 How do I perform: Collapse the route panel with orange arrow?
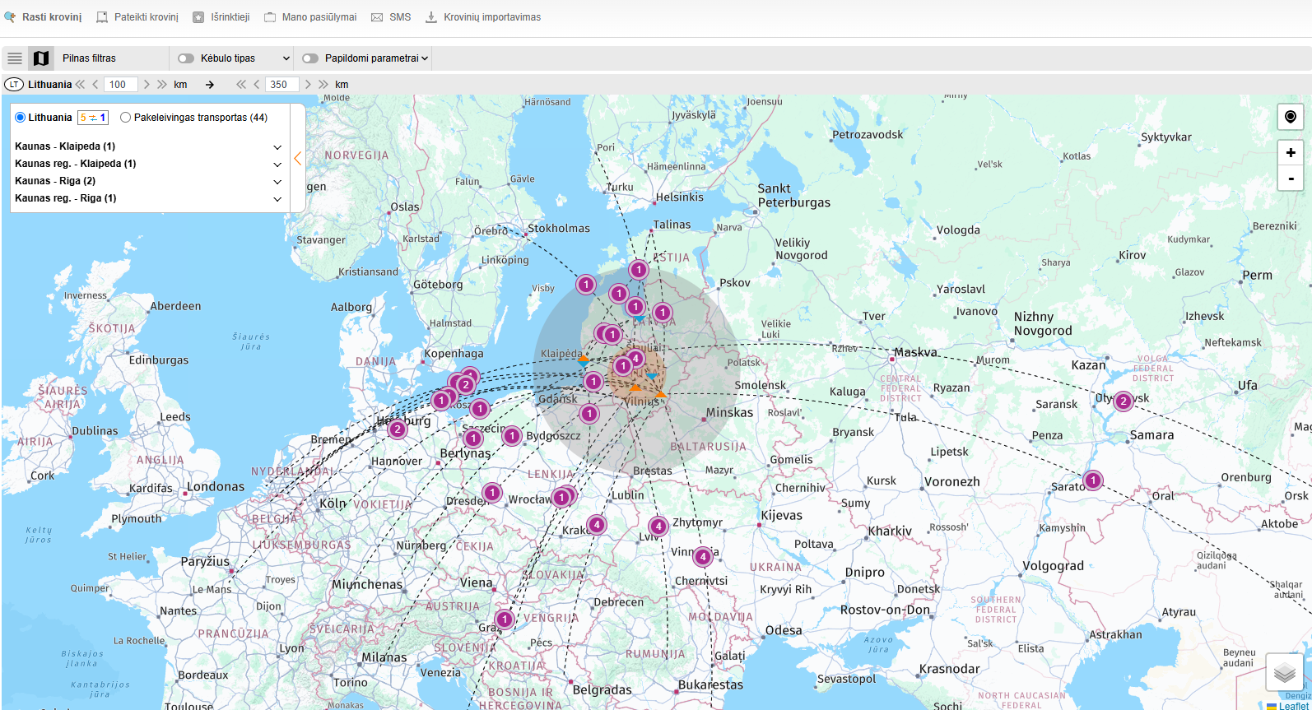298,158
